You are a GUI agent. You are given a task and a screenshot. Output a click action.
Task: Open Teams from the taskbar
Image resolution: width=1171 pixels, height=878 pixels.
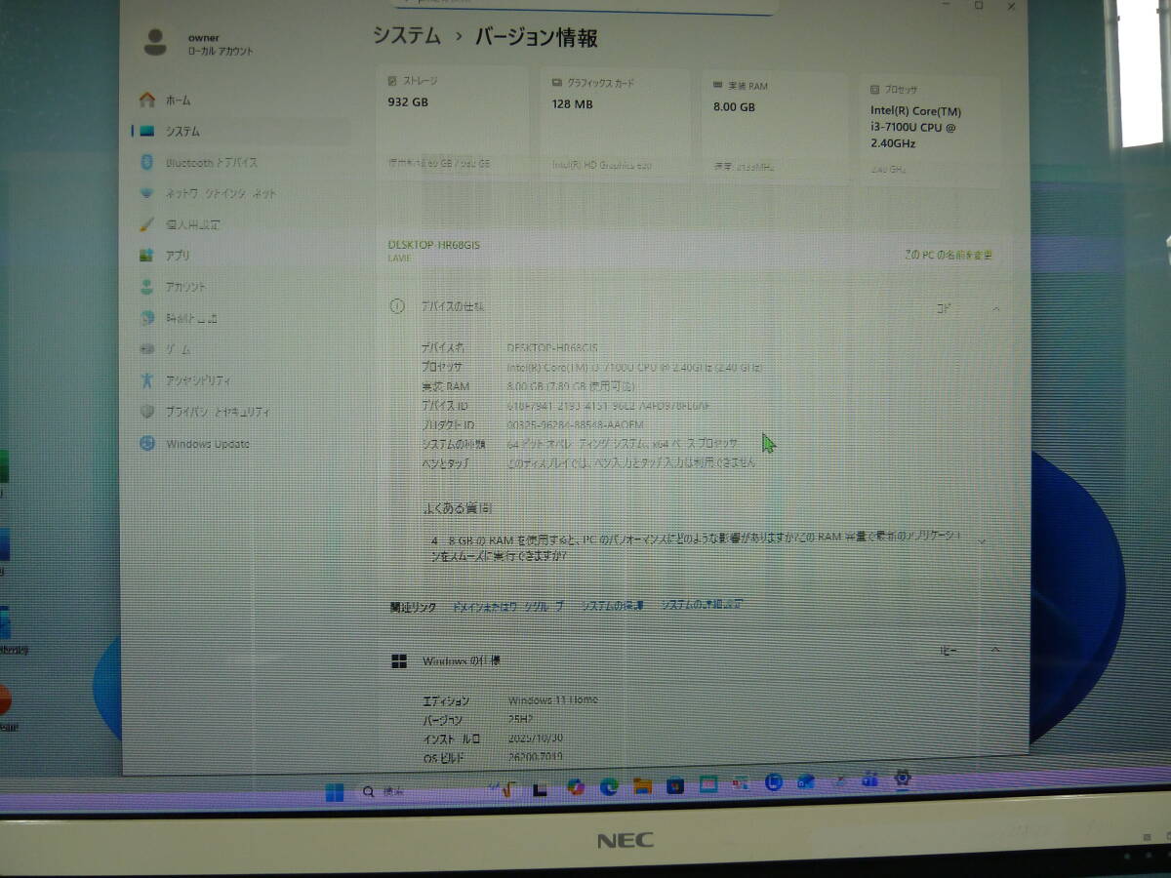(x=869, y=779)
